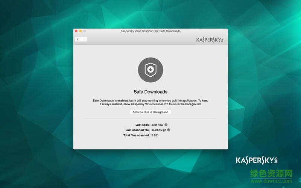Screen dimensions: 301x188
Task: Click the Kaspersky lab logo in toolbar
Action: [x=210, y=40]
